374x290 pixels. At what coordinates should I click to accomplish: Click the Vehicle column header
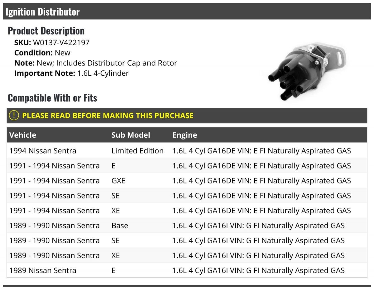point(23,135)
